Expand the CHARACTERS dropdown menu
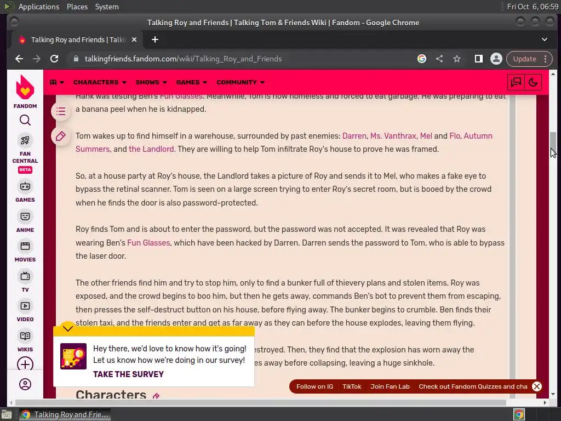 click(100, 82)
